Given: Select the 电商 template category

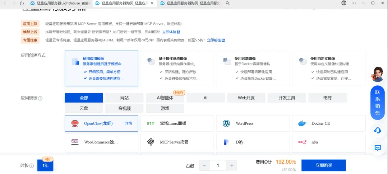Looking at the screenshot, I should tap(327, 98).
